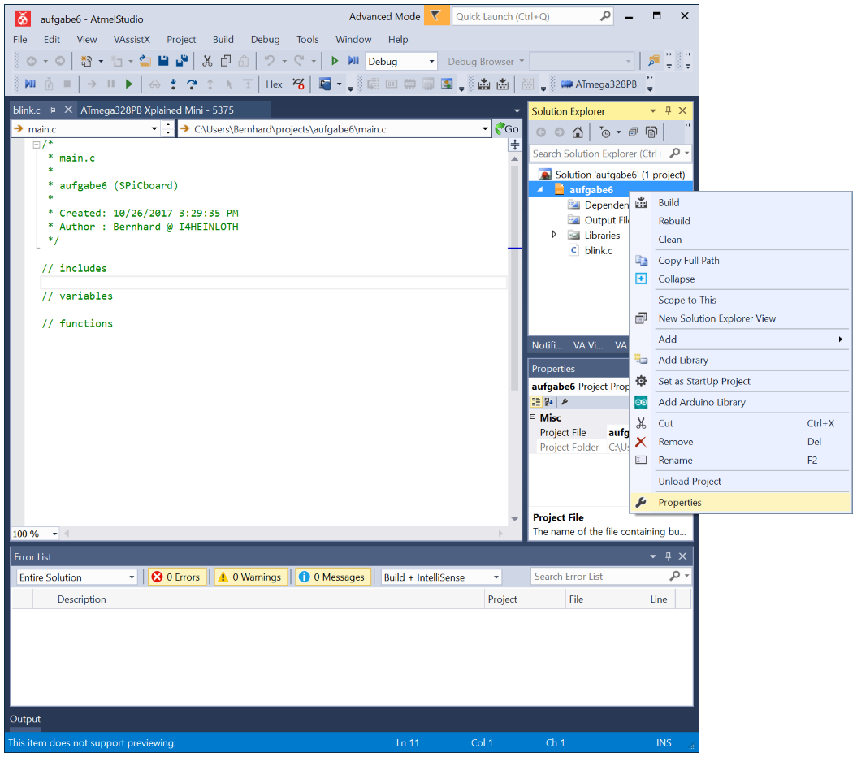Toggle the 0 Errors filter button

pos(176,577)
